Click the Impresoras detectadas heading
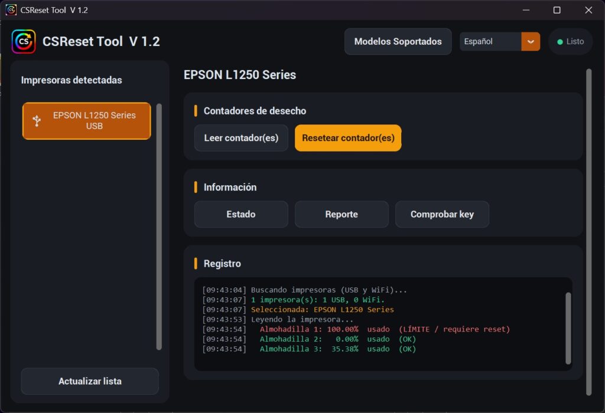Screen dimensions: 605x413 point(71,80)
